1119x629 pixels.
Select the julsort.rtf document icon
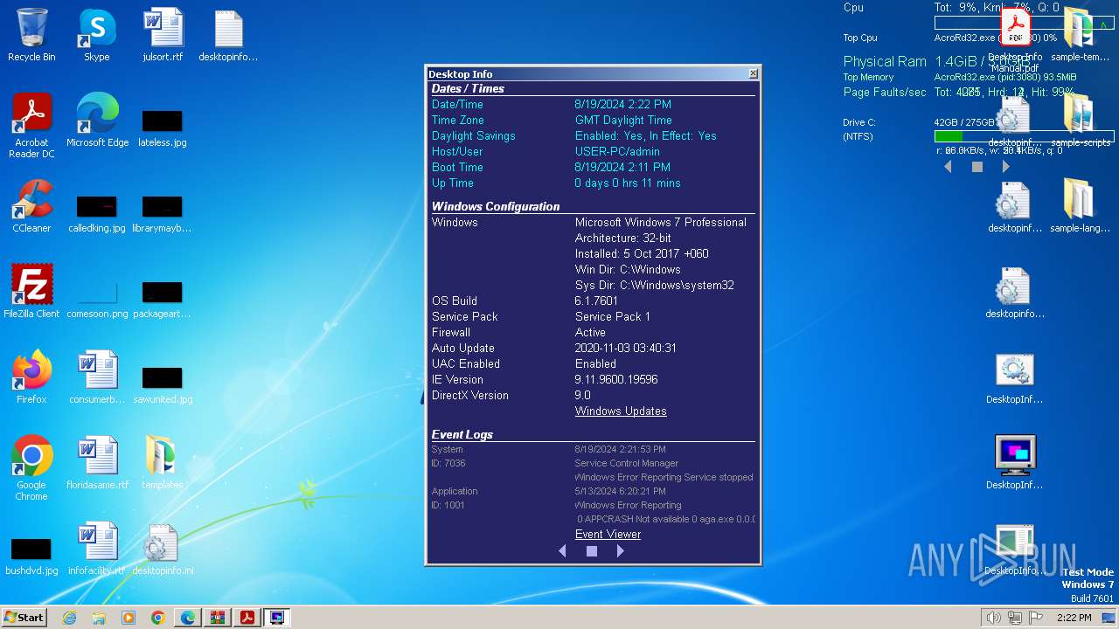[163, 35]
